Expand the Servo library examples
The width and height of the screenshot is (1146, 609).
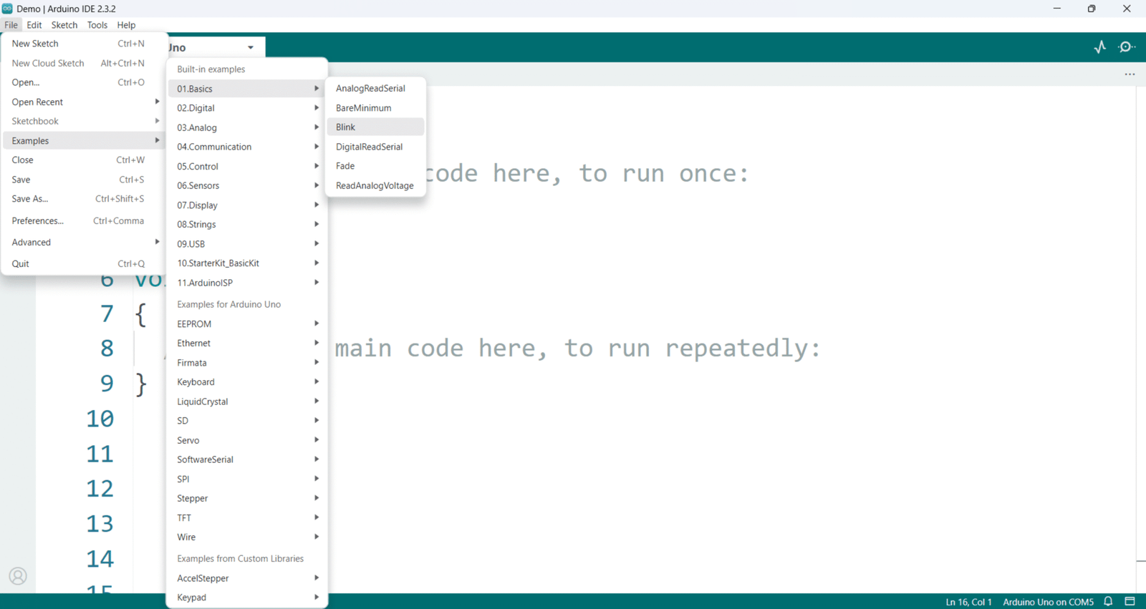pyautogui.click(x=247, y=440)
